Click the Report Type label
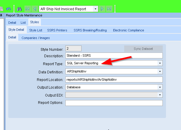The image size is (181, 130). coord(53,64)
